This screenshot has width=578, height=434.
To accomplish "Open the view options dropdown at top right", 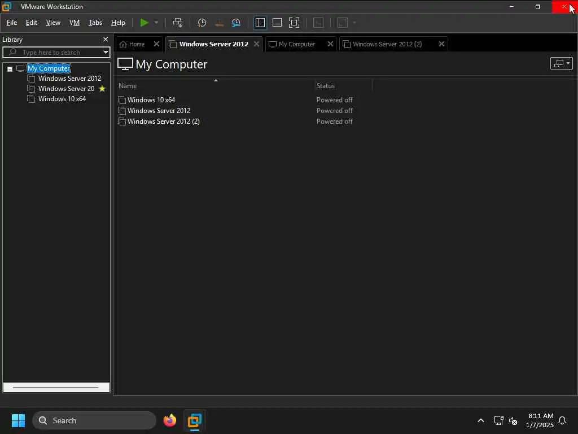I will point(561,63).
